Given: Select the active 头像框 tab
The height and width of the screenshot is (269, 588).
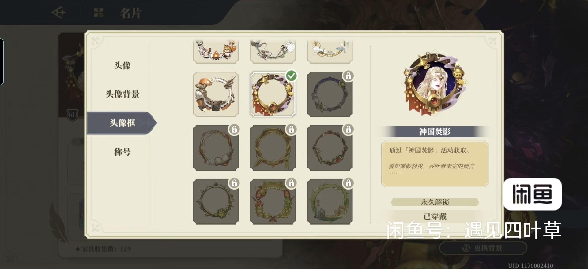Looking at the screenshot, I should (122, 123).
